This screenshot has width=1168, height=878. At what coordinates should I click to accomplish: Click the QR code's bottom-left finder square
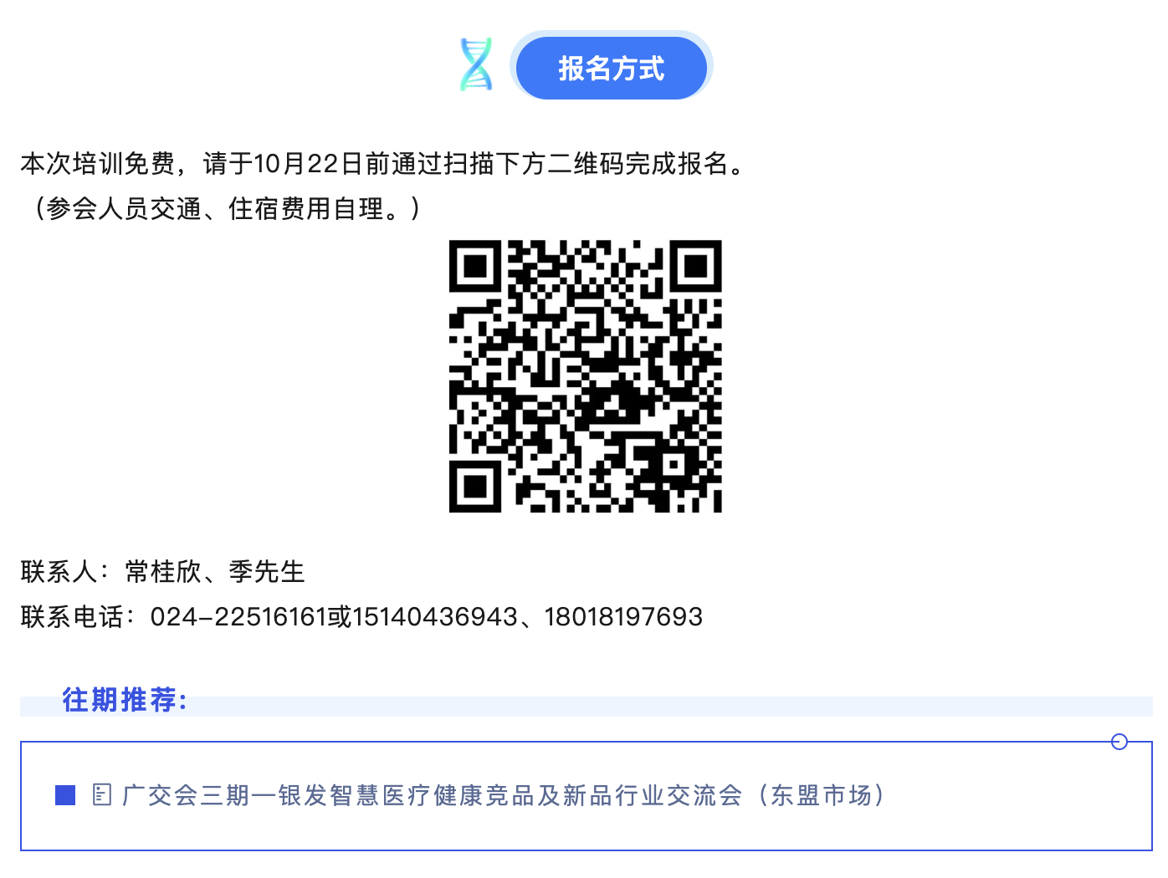pos(475,487)
